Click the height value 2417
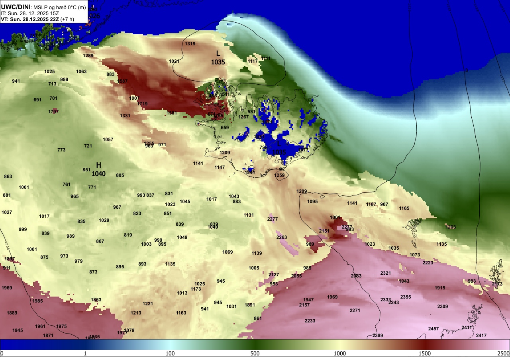Image resolution: width=510 pixels, height=357 pixels. [x=481, y=336]
